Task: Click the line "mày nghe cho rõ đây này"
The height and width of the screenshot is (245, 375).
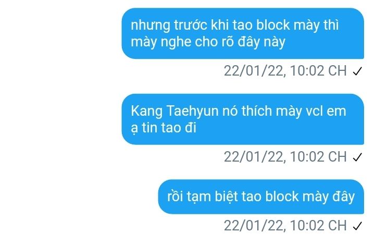Action: click(208, 42)
